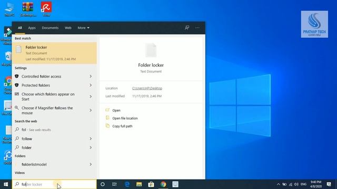The width and height of the screenshot is (337, 189).
Task: Click 'fol - See web results' suggestion
Action: pyautogui.click(x=54, y=130)
